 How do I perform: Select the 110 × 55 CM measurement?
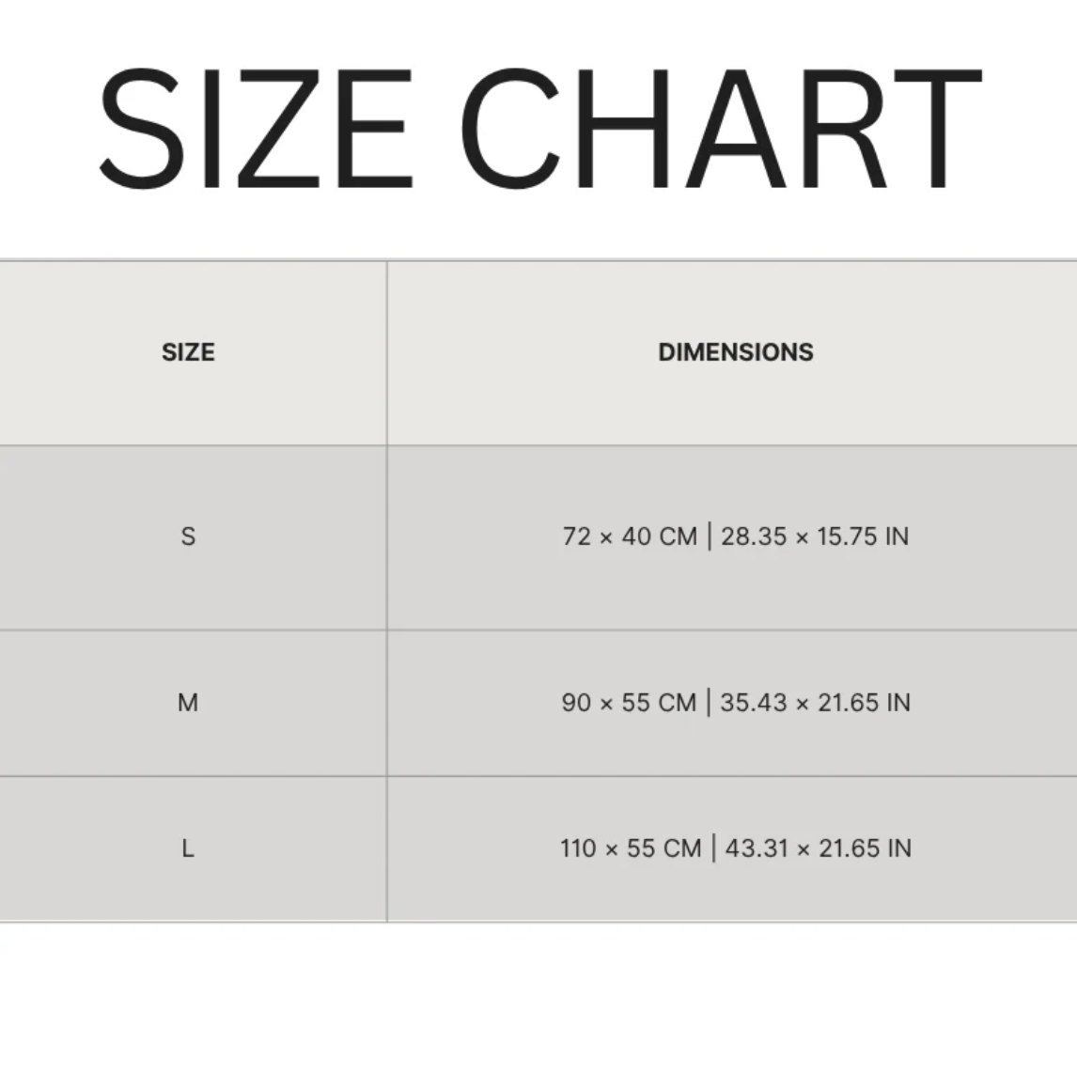click(631, 848)
